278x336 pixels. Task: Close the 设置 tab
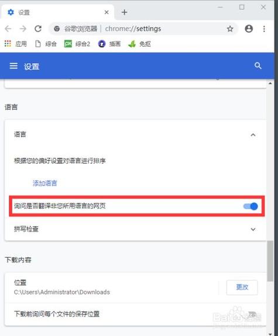point(107,12)
